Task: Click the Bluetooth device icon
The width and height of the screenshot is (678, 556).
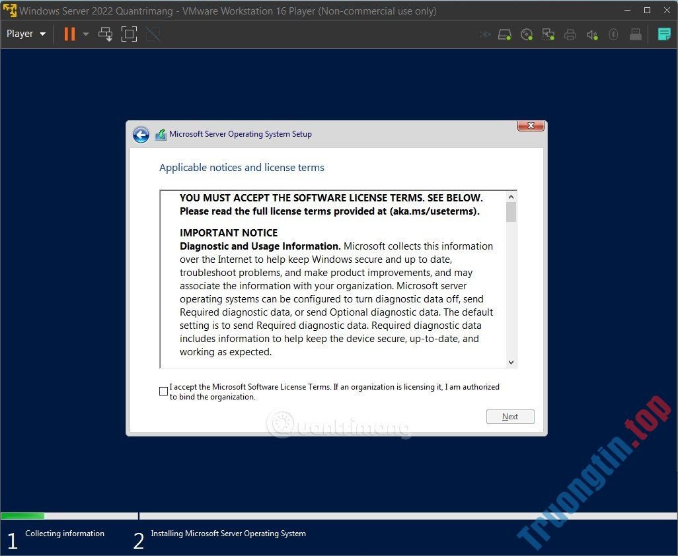Action: (613, 34)
